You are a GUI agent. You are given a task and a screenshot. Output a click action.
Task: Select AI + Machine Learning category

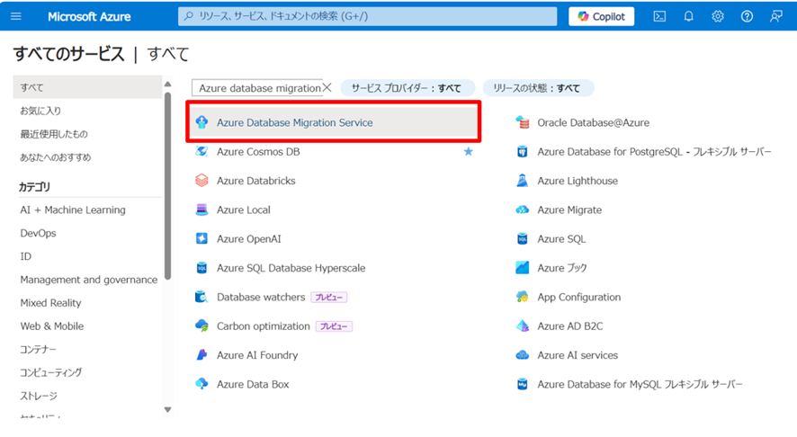[x=73, y=210]
